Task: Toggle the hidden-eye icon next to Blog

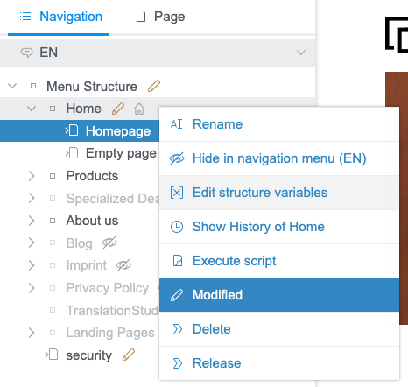Action: (109, 243)
